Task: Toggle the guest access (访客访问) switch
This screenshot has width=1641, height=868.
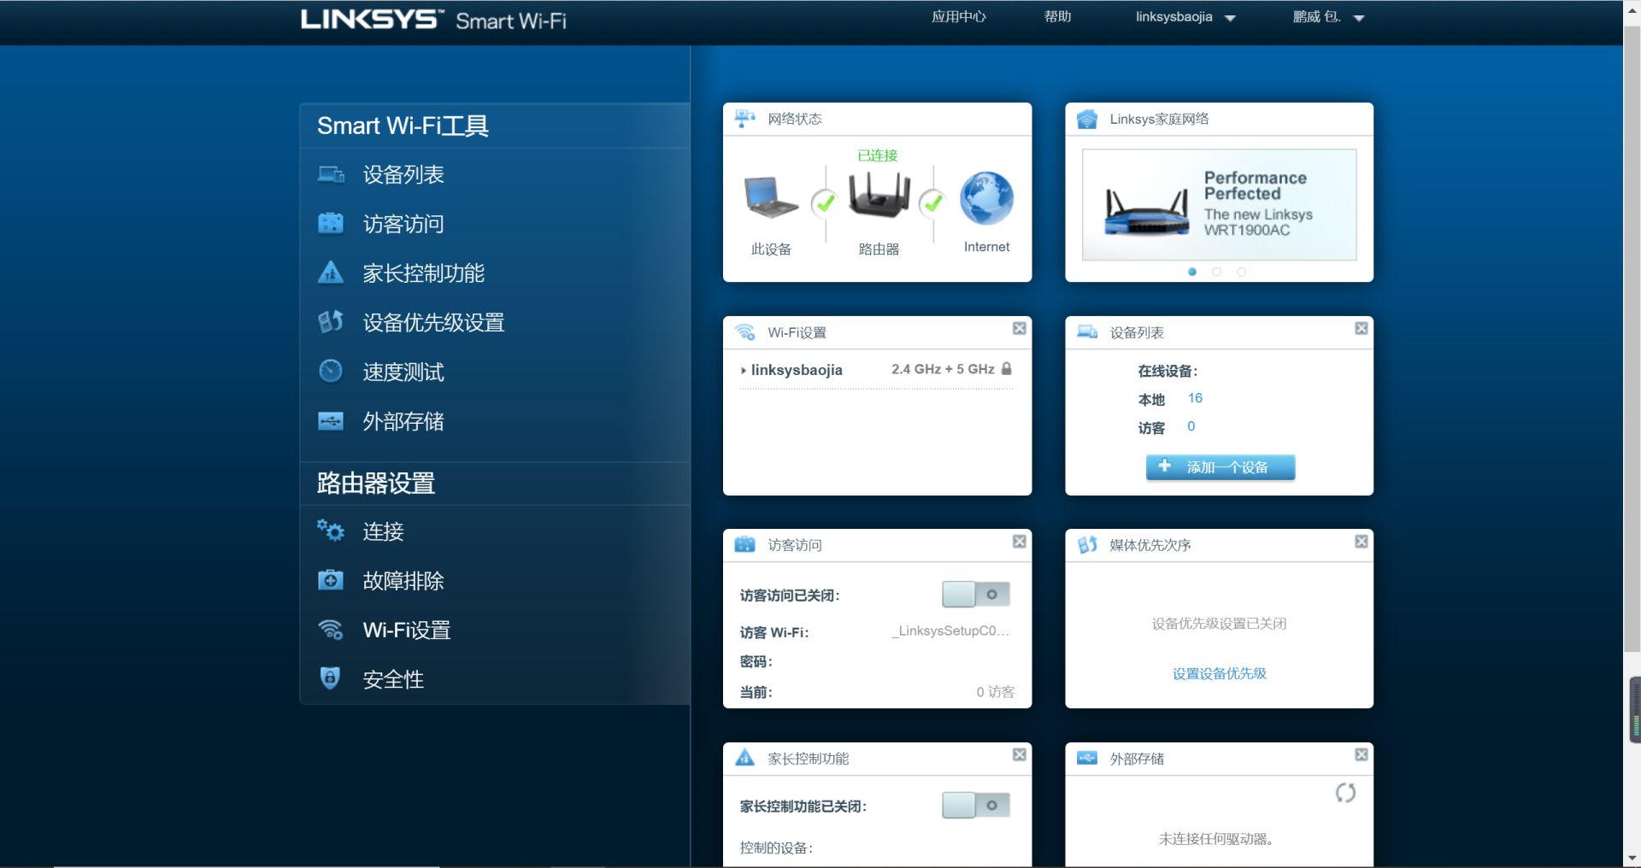Action: [x=975, y=594]
